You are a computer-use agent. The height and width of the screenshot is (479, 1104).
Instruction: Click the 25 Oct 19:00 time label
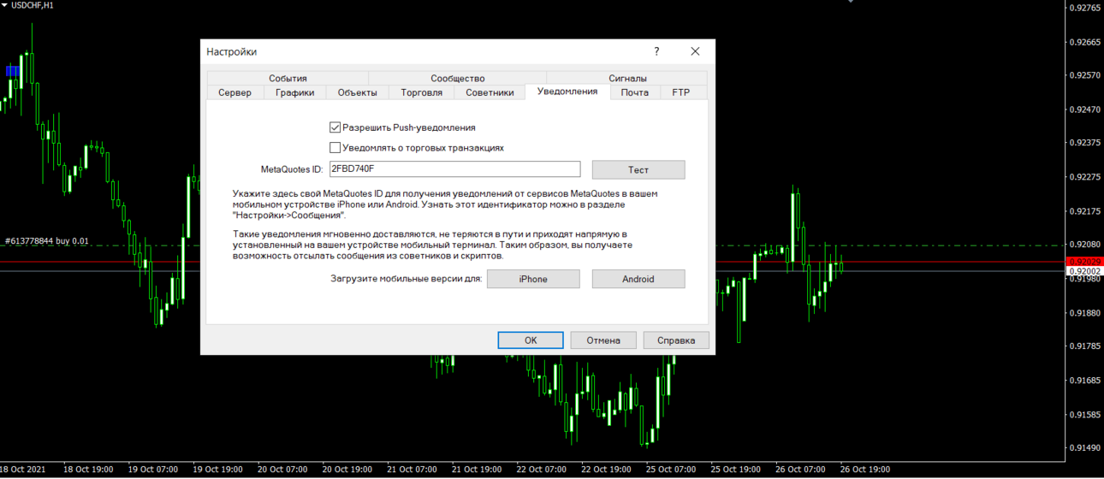735,470
